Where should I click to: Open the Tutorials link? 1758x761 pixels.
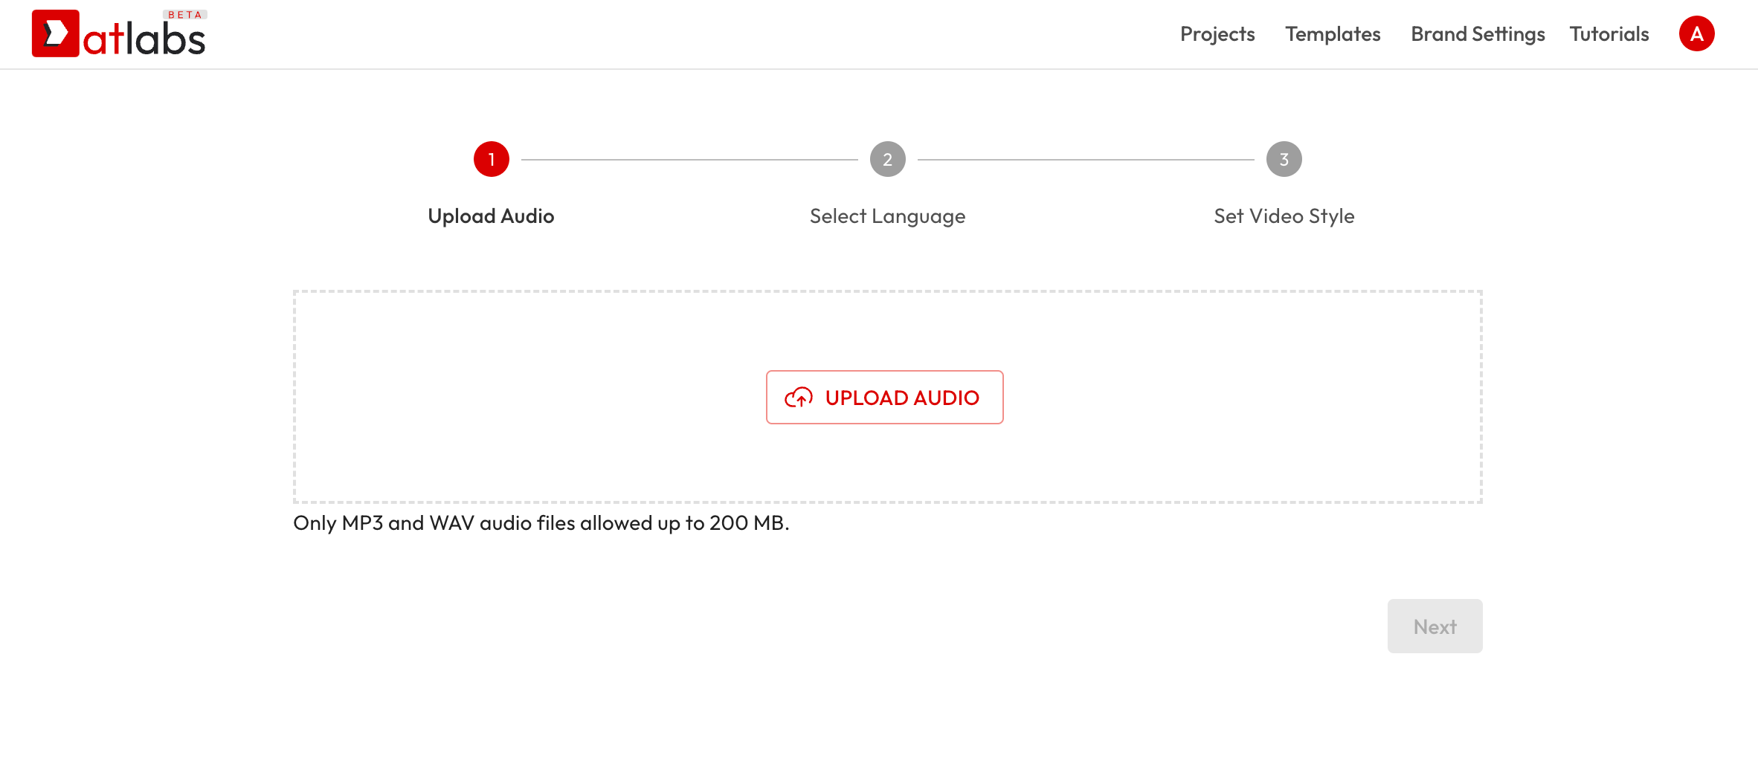(1609, 34)
